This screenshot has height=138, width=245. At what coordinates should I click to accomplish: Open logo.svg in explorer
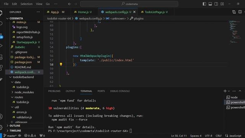pos(22,27)
